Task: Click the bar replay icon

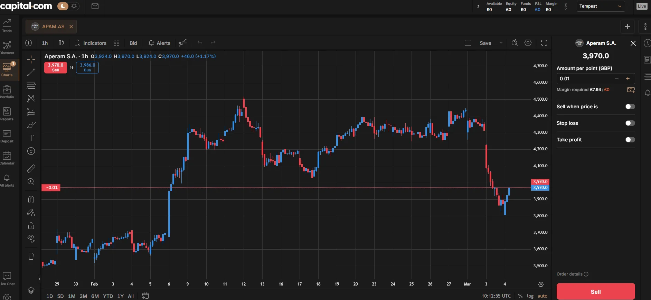Action: click(x=183, y=43)
